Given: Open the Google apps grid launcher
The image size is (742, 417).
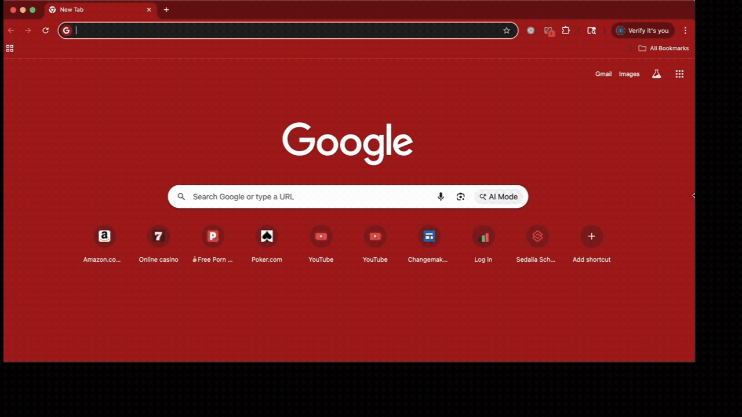Looking at the screenshot, I should [679, 74].
